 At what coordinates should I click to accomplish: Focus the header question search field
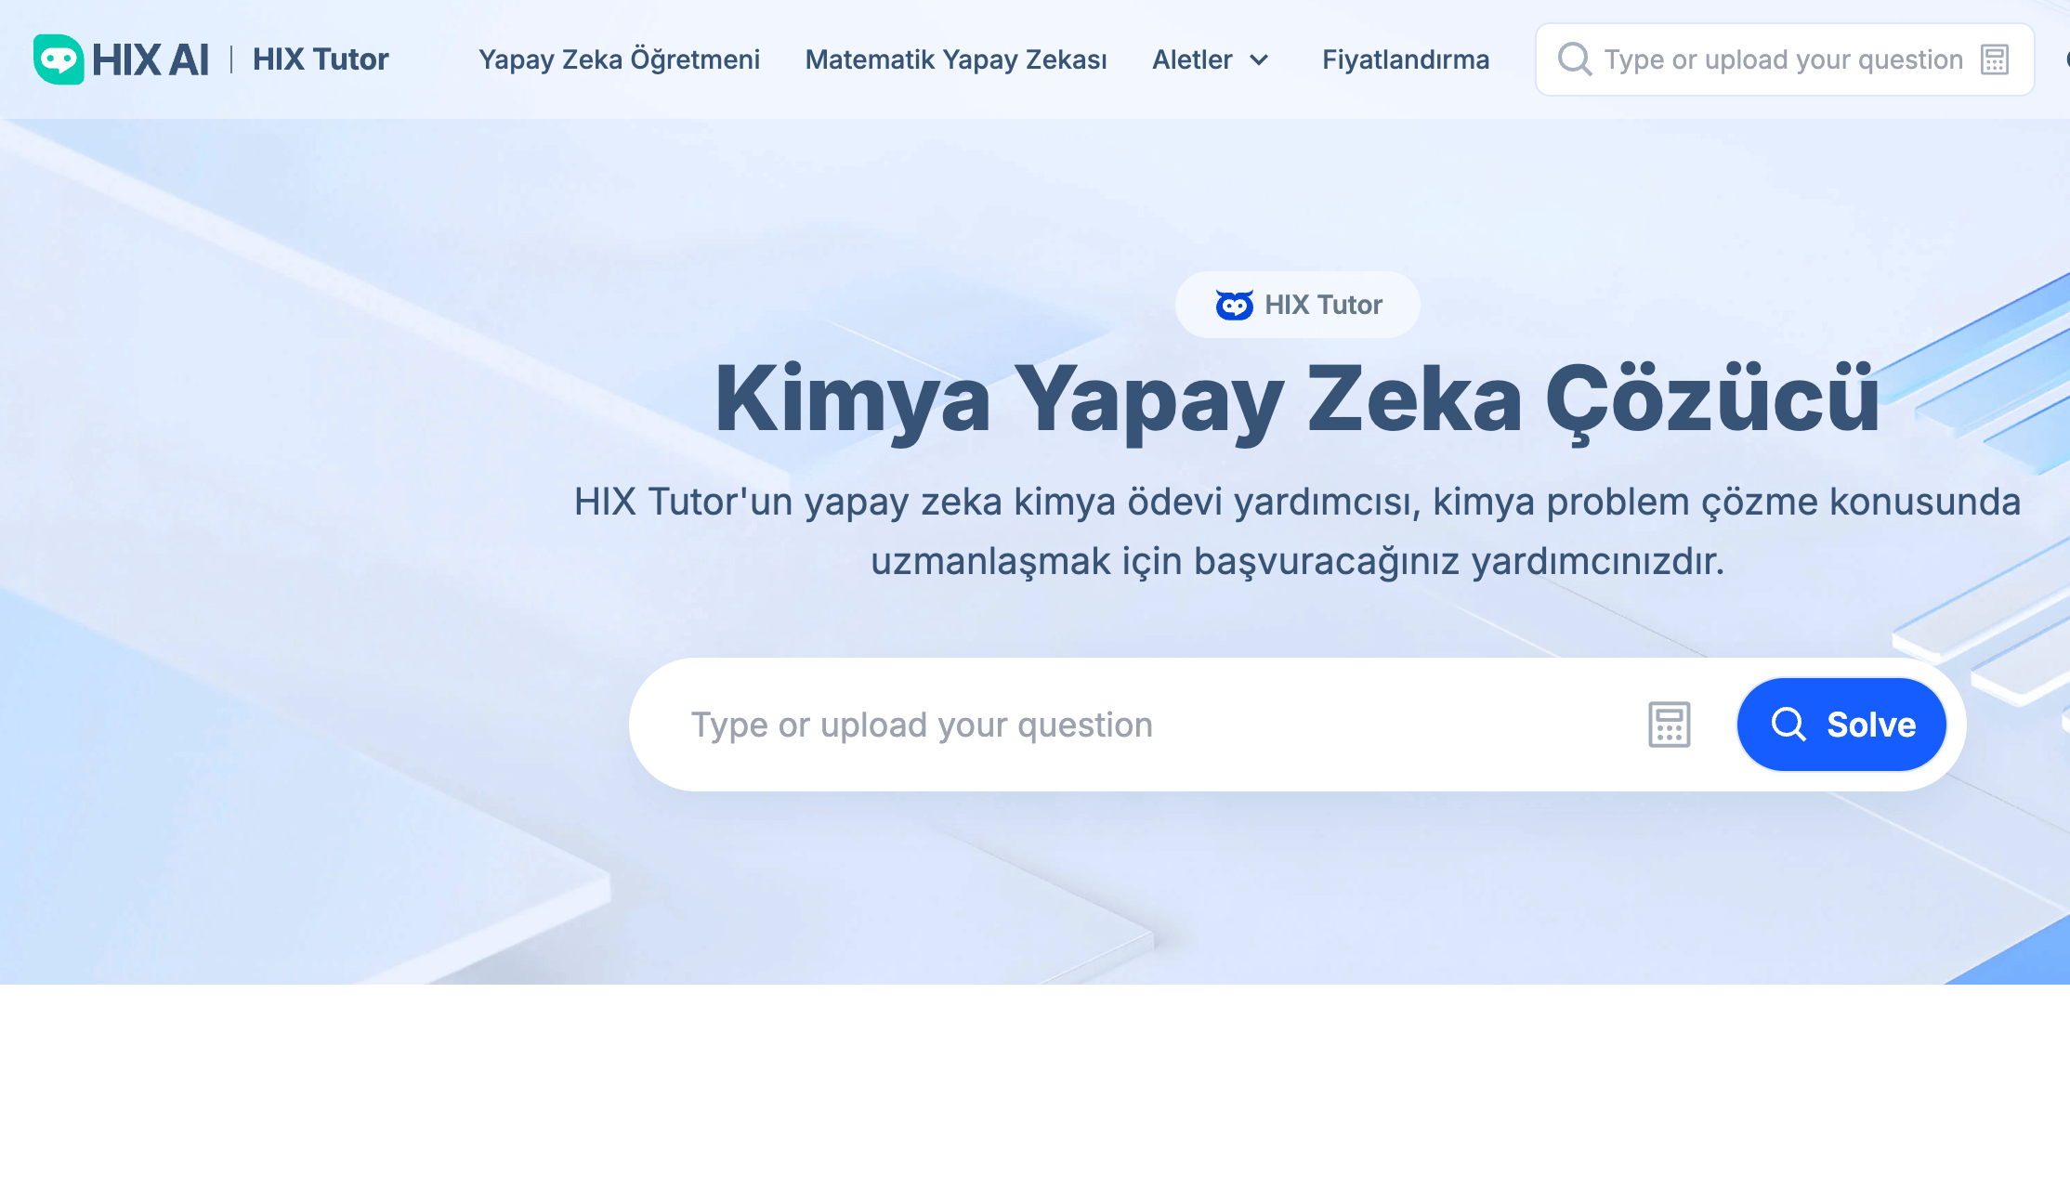coord(1783,59)
